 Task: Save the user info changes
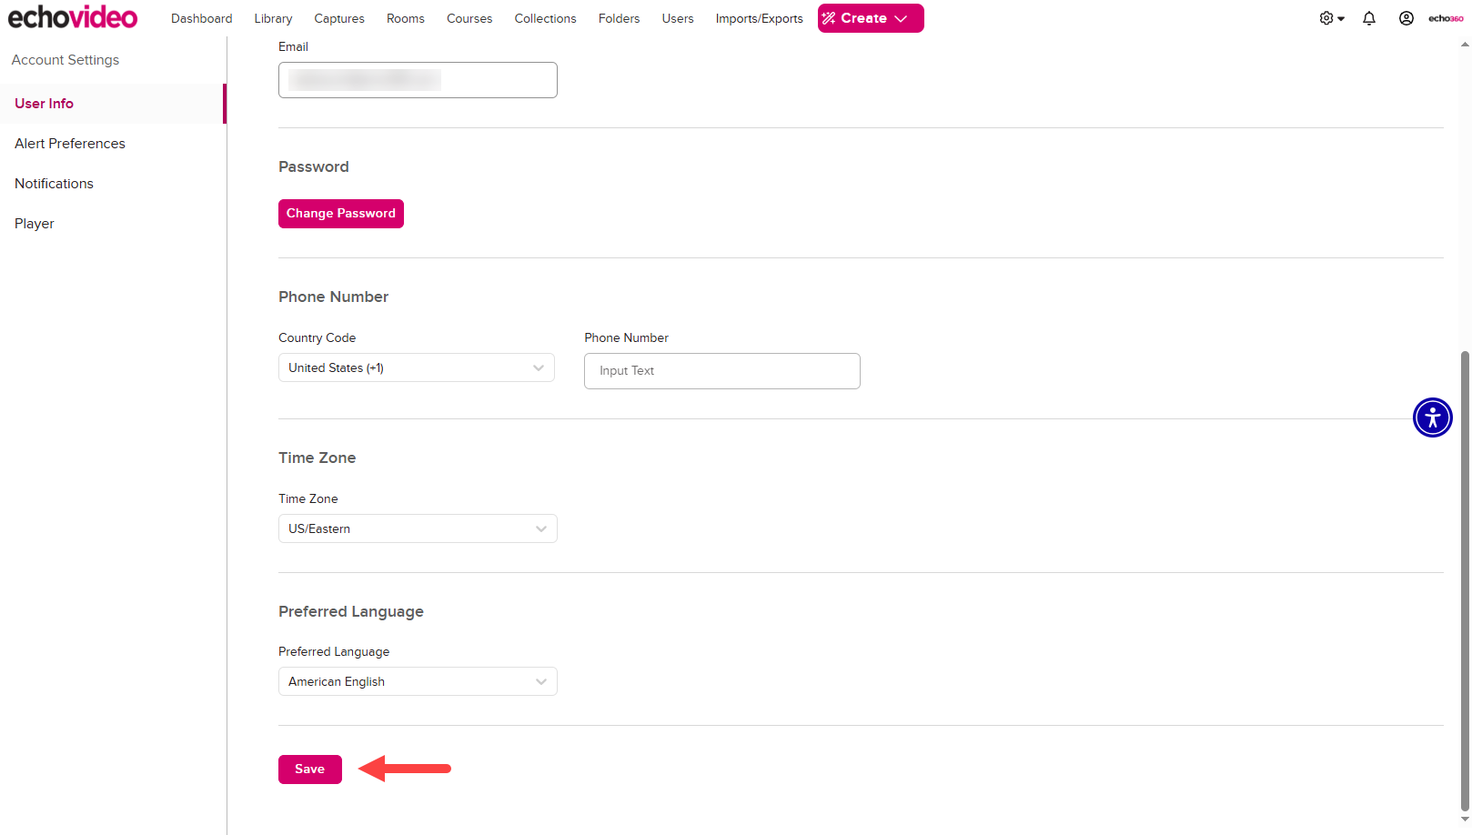(309, 770)
